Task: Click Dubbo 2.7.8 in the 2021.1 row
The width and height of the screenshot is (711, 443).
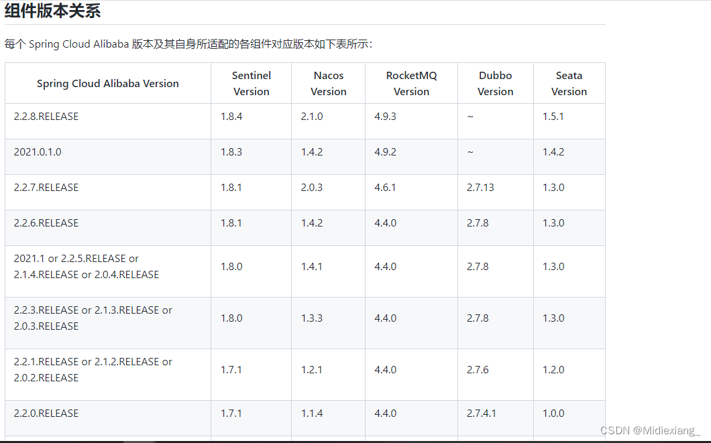Action: coord(478,266)
